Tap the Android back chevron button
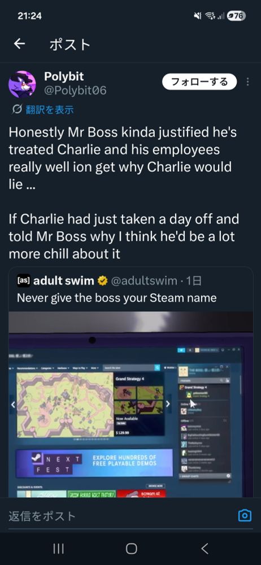Image resolution: width=261 pixels, height=565 pixels. click(x=205, y=549)
